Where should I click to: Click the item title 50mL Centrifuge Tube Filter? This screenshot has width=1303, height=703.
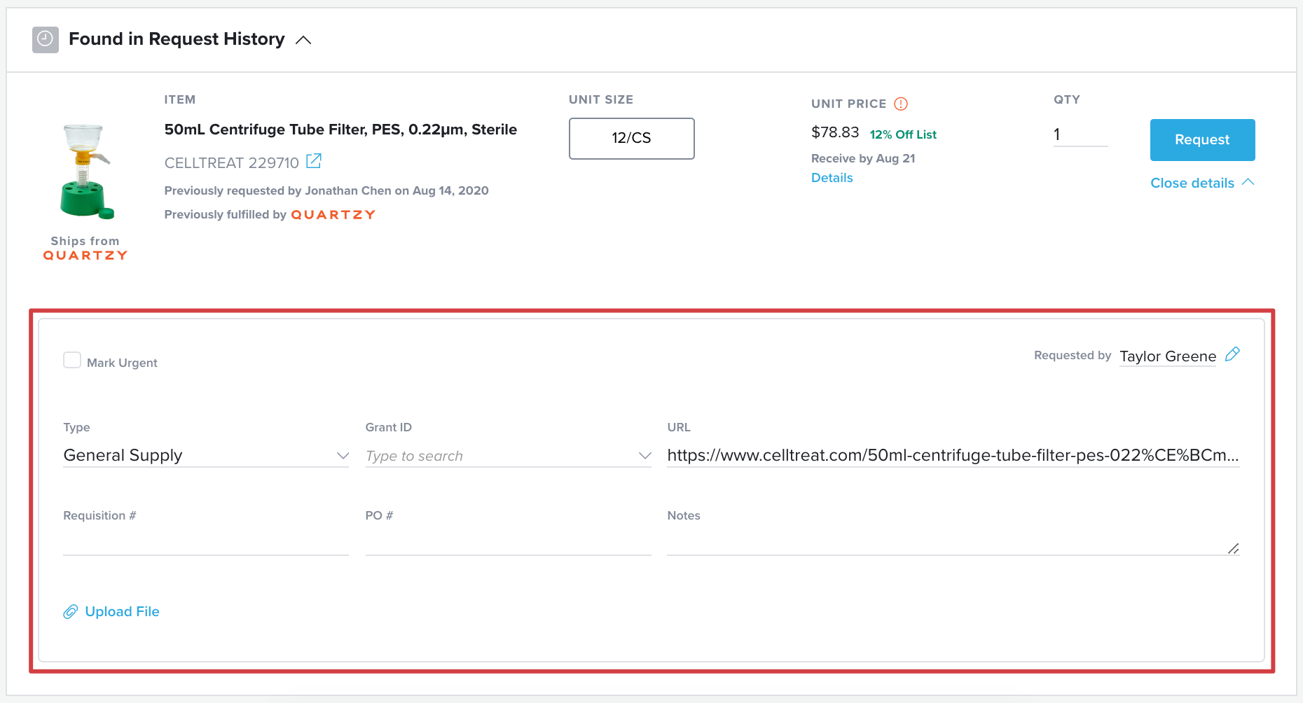coord(340,130)
